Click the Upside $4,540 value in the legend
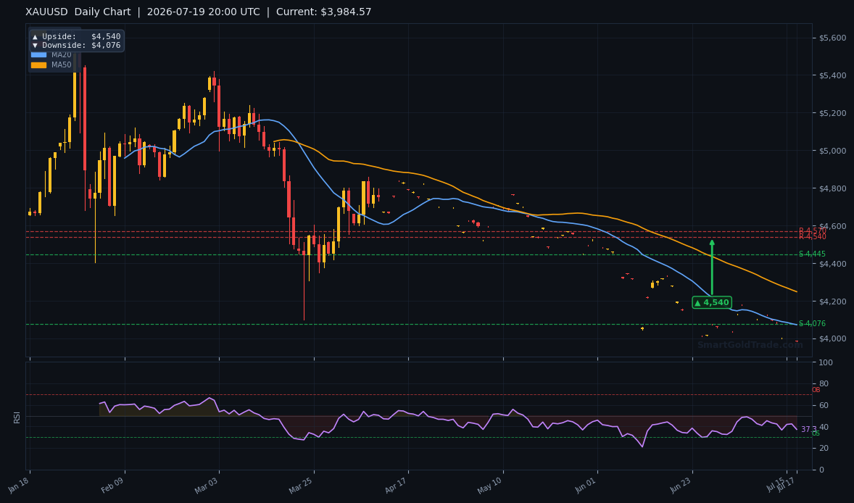Screen dimensions: 854x503 coord(106,37)
